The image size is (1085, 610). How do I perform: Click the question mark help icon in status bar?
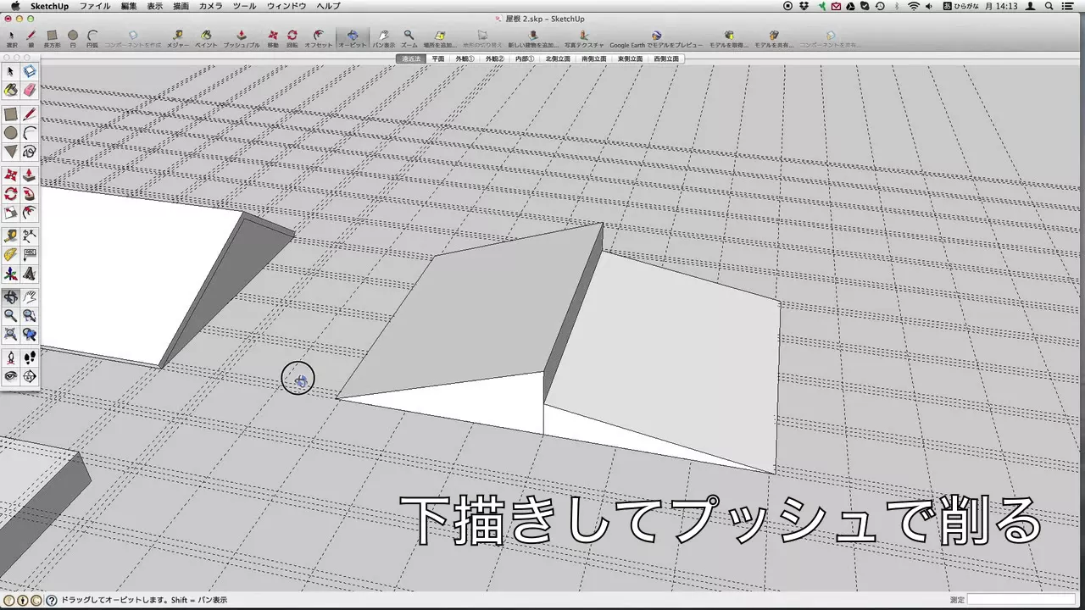52,600
